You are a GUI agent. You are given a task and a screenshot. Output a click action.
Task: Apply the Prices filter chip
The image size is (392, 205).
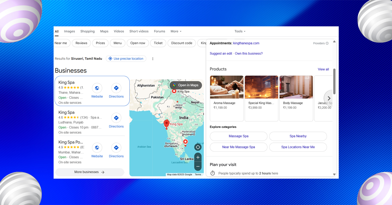(x=100, y=43)
